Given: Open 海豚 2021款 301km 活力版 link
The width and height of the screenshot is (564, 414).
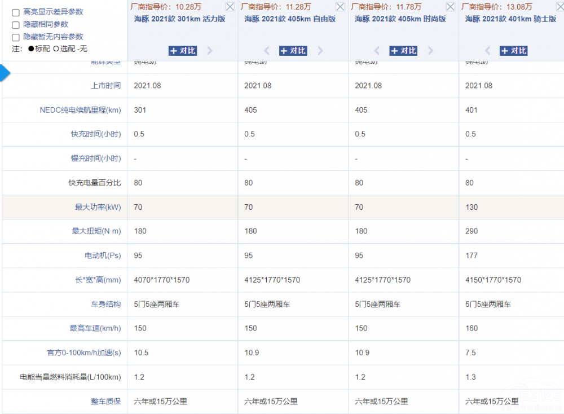Looking at the screenshot, I should (179, 19).
